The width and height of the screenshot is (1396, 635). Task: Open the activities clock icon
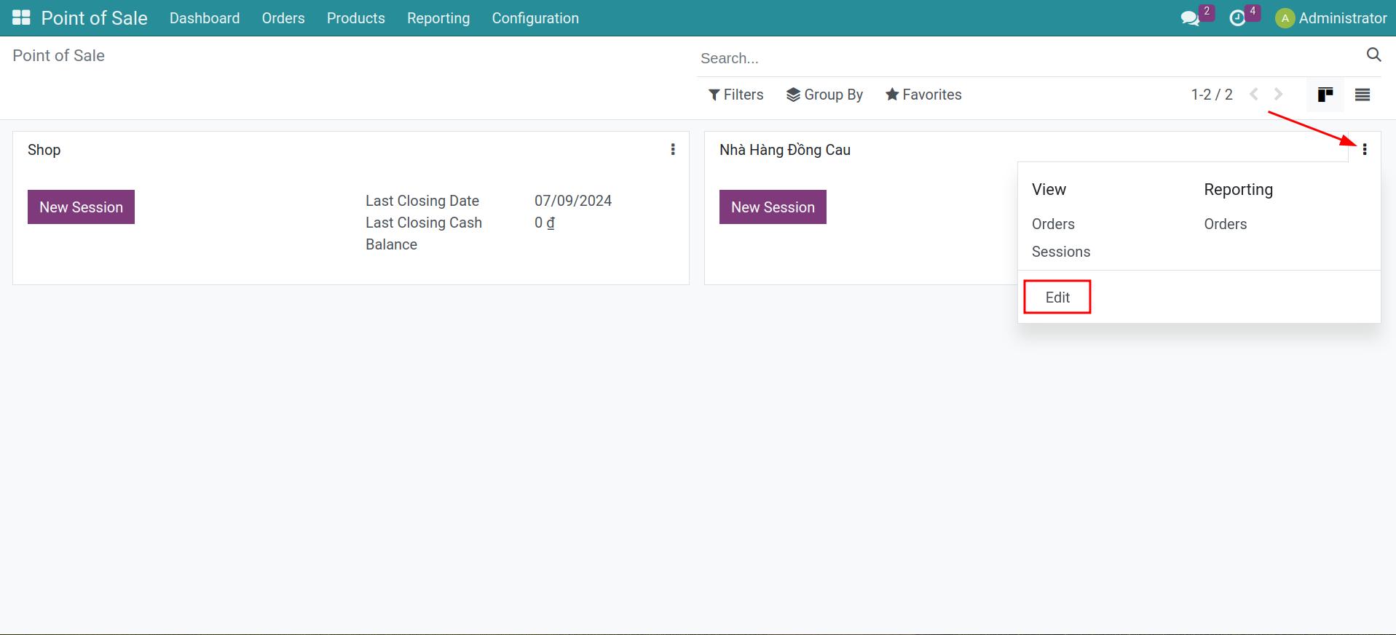point(1237,18)
